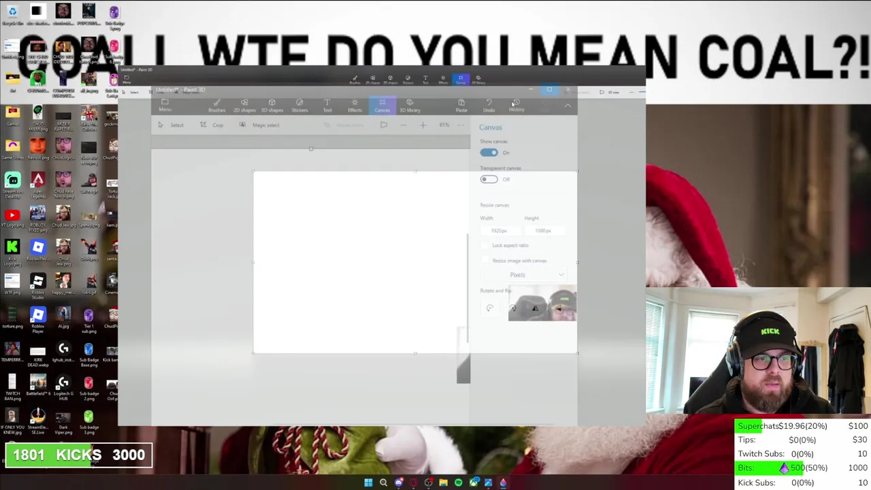Image resolution: width=871 pixels, height=490 pixels.
Task: Open the Brushes tool in Paint 3D
Action: (x=216, y=105)
